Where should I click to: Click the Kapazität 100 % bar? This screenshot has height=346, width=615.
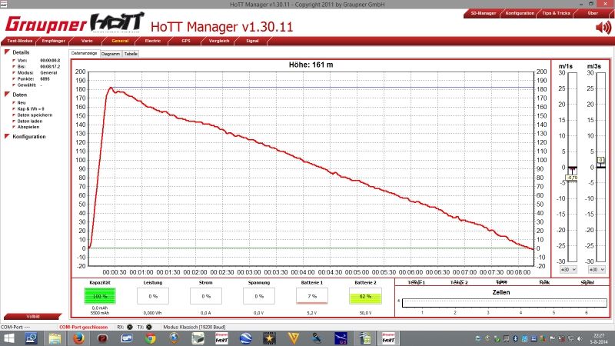click(100, 296)
